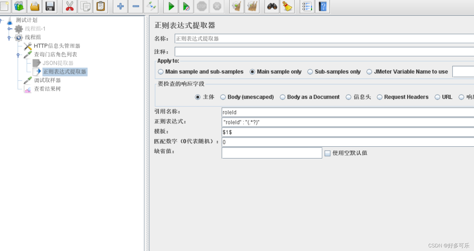Viewport: 474px width, 251px height.
Task: Collapse the 查询门店角色列表 node toggle
Action: coord(18,55)
